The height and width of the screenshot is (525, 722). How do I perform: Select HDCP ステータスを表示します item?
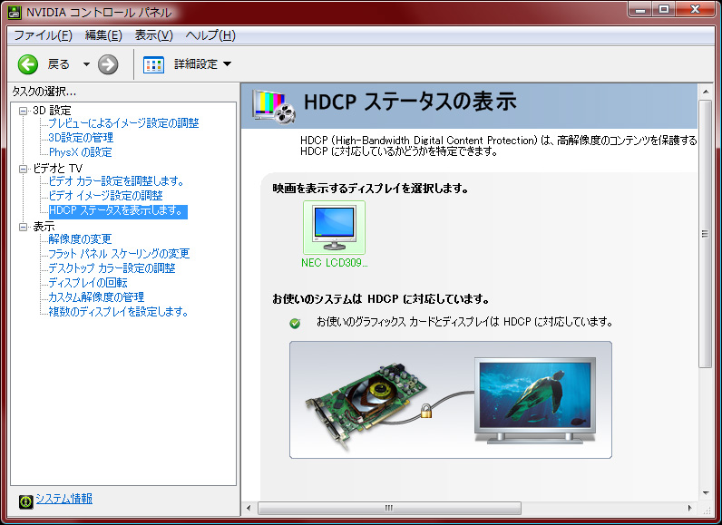(118, 211)
